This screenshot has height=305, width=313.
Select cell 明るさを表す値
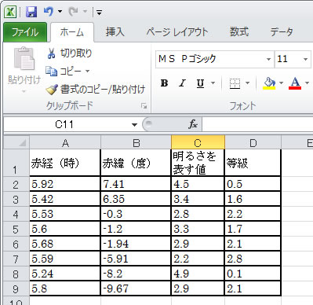pos(198,163)
